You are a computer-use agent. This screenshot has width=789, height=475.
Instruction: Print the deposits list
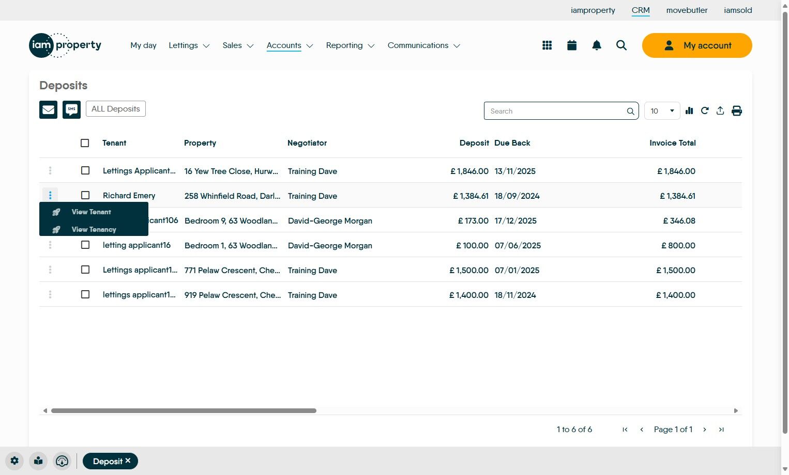click(737, 110)
